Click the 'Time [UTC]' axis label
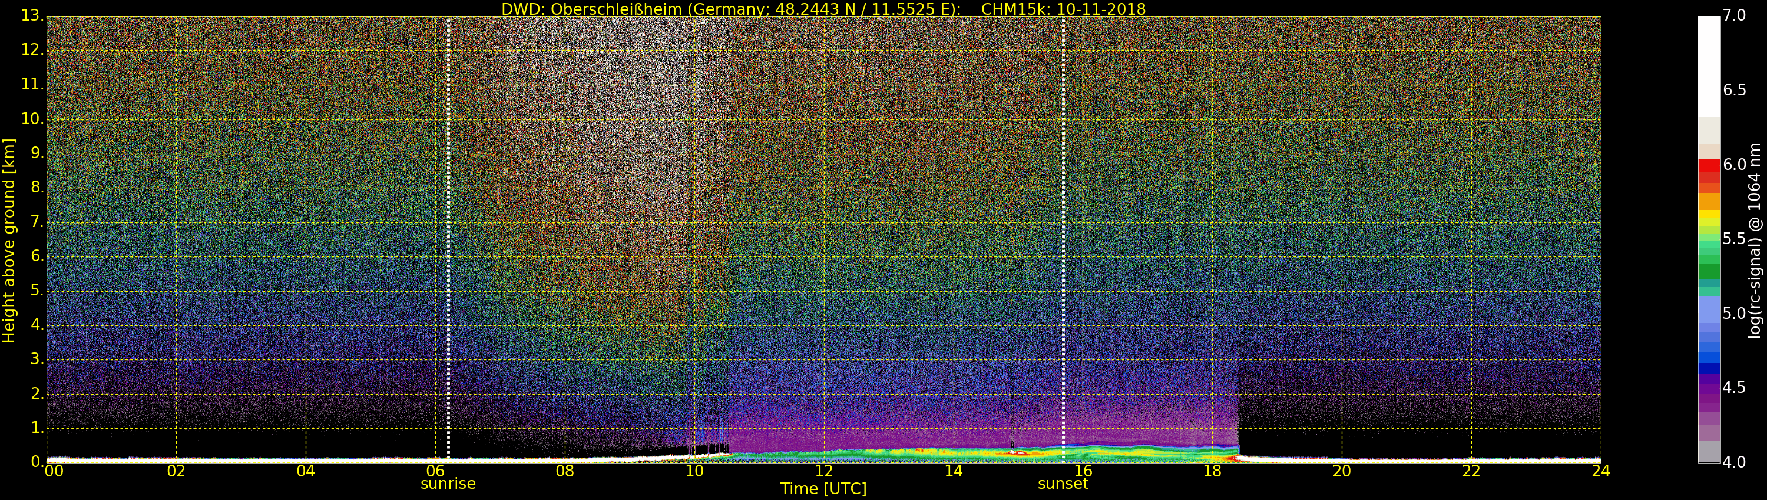 pyautogui.click(x=823, y=488)
